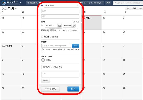Enable the 繰り返し repeat checkbox
143x100 pixels.
coord(42,37)
